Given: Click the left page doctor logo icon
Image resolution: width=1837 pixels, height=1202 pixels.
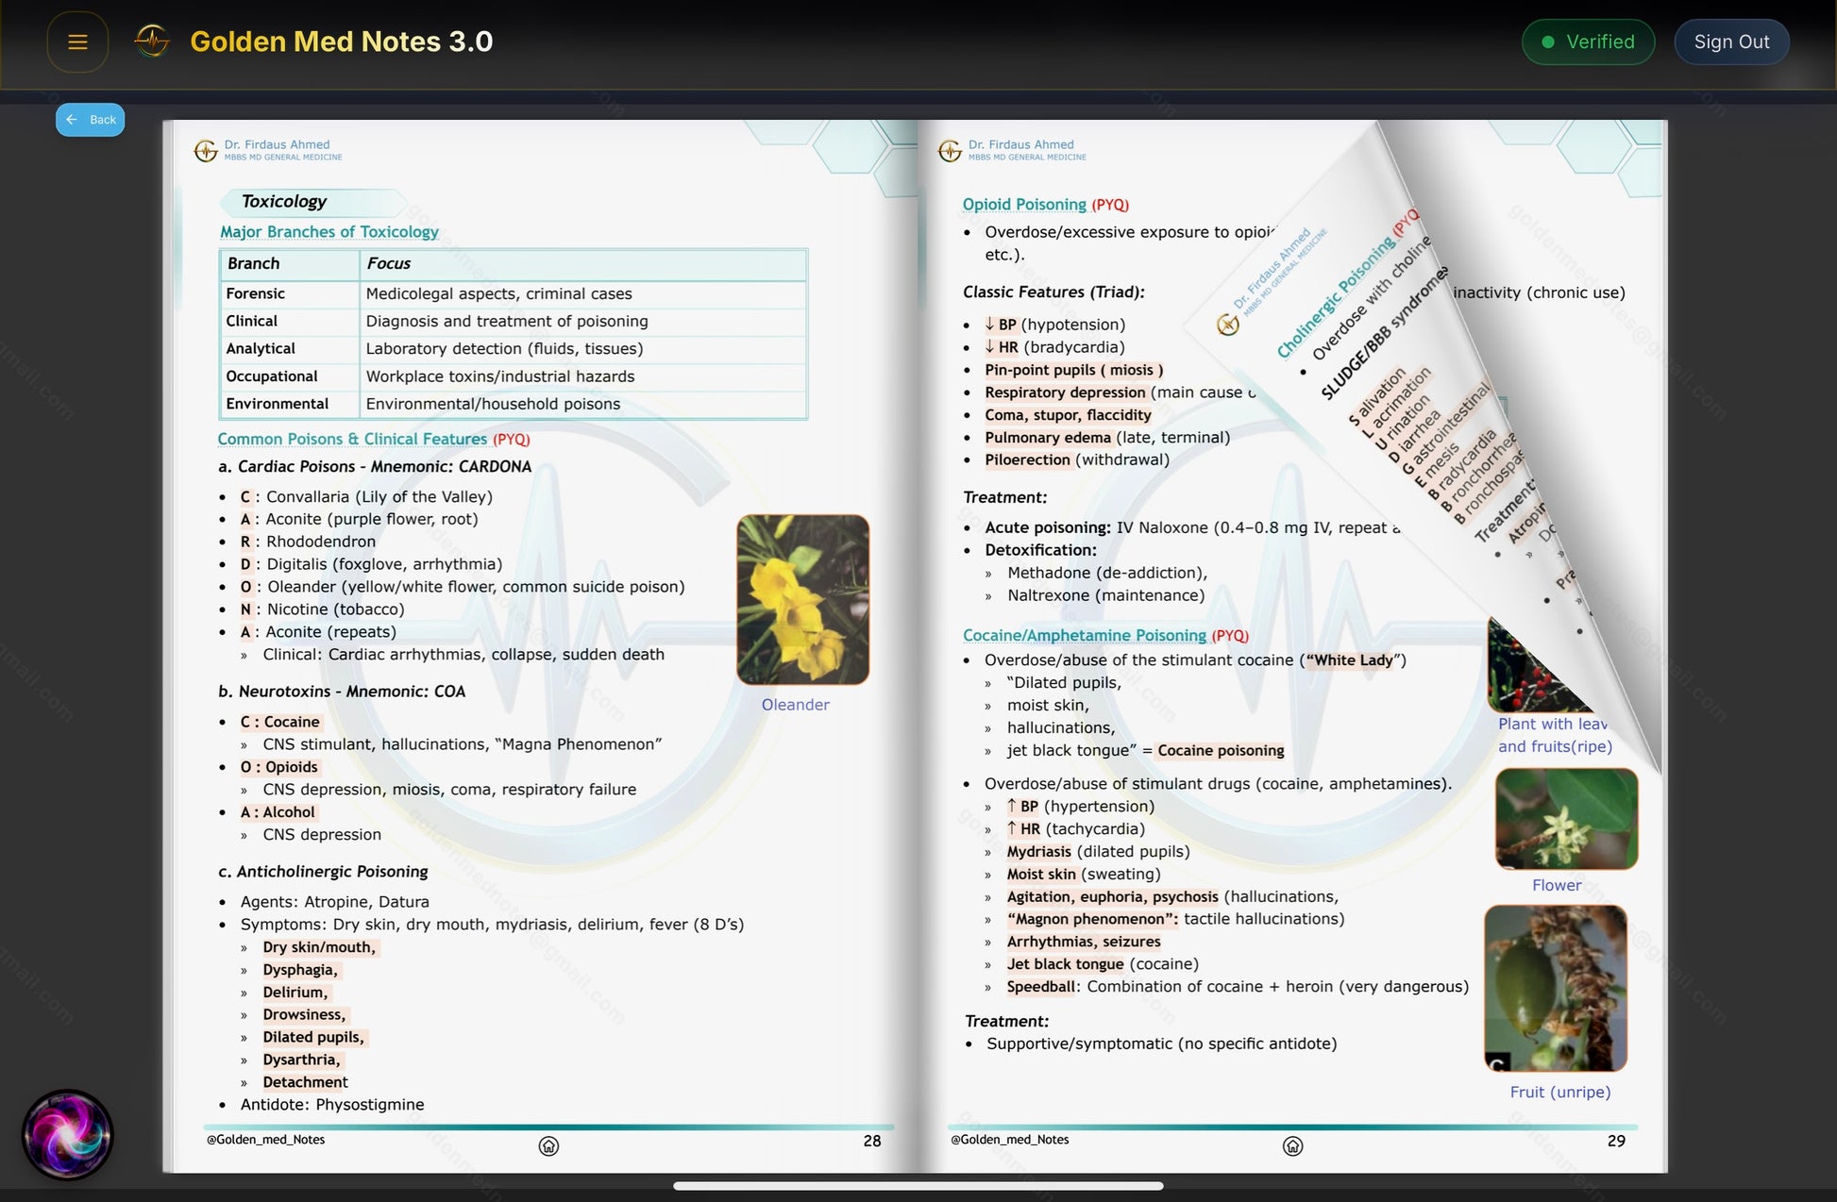Looking at the screenshot, I should pyautogui.click(x=205, y=151).
